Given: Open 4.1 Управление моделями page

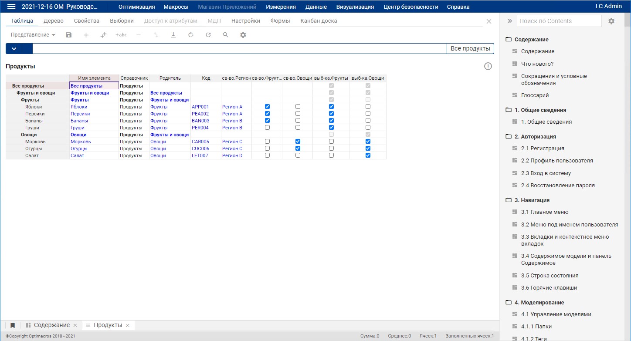Looking at the screenshot, I should coord(556,314).
